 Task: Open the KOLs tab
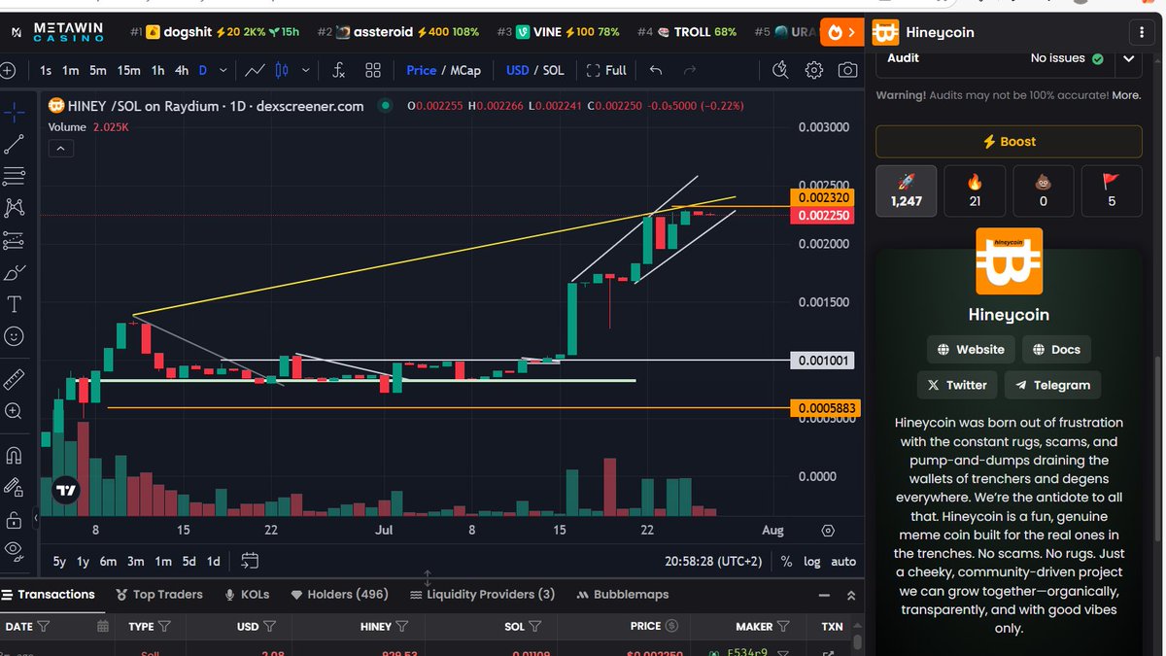tap(247, 595)
